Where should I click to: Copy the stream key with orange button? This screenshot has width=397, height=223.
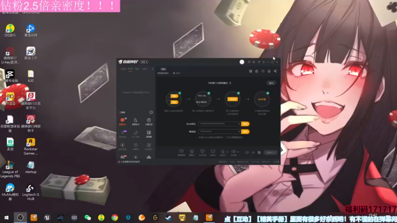point(245,132)
